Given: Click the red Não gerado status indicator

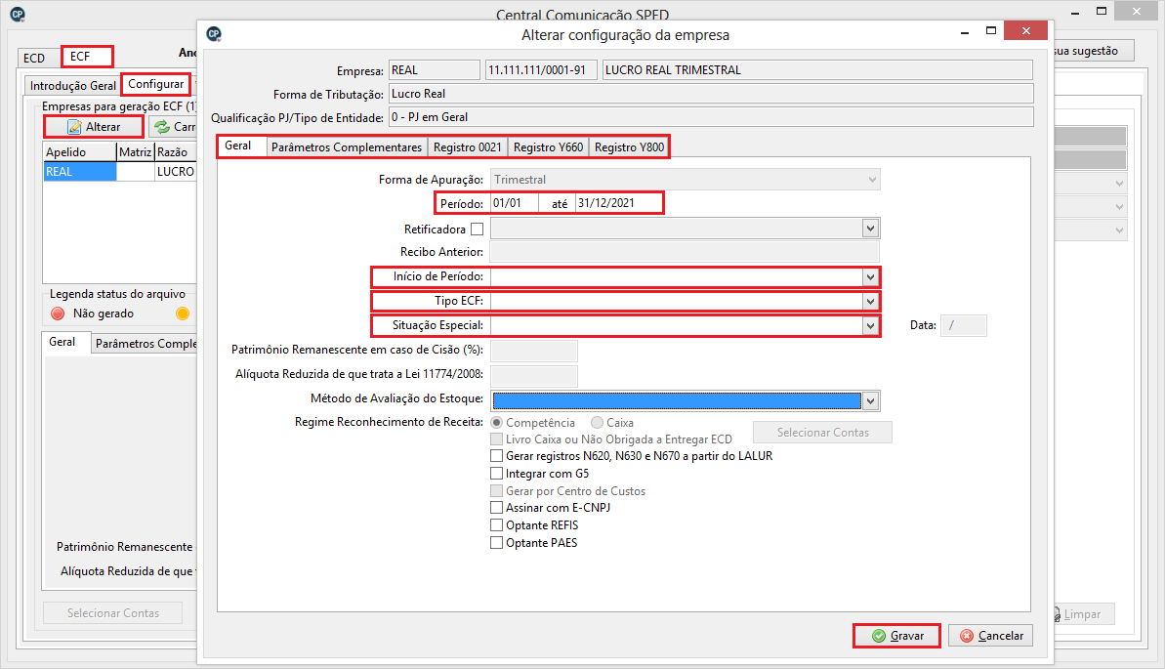Looking at the screenshot, I should (x=58, y=314).
